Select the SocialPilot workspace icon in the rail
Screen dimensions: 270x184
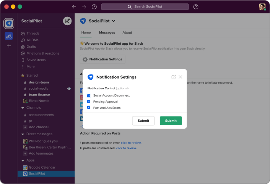click(9, 23)
